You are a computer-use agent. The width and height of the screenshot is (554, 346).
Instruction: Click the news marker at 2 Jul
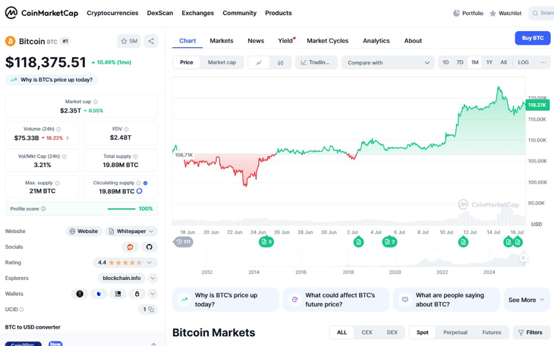click(x=359, y=242)
